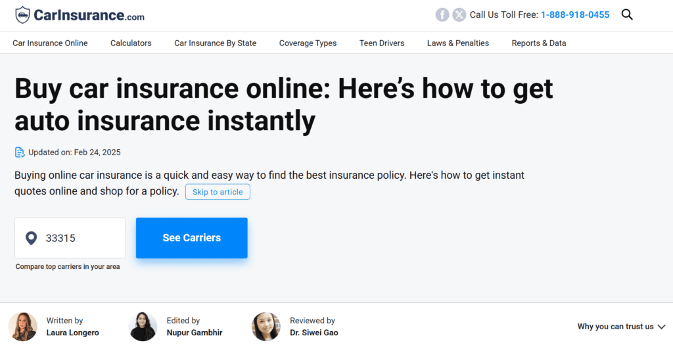
Task: Open Car Insurance Online menu
Action: (x=50, y=43)
